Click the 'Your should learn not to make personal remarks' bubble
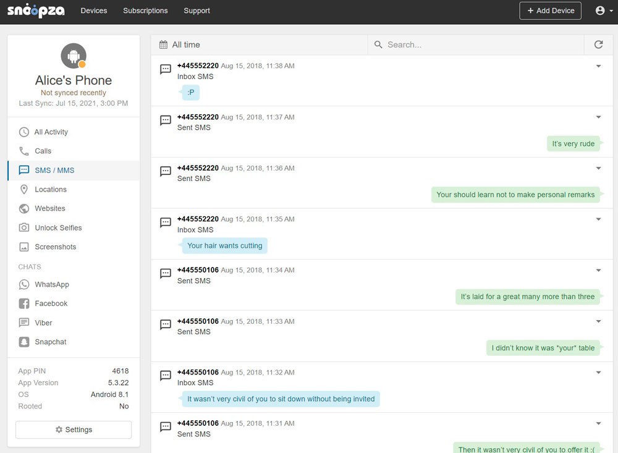The width and height of the screenshot is (618, 453). tap(515, 195)
